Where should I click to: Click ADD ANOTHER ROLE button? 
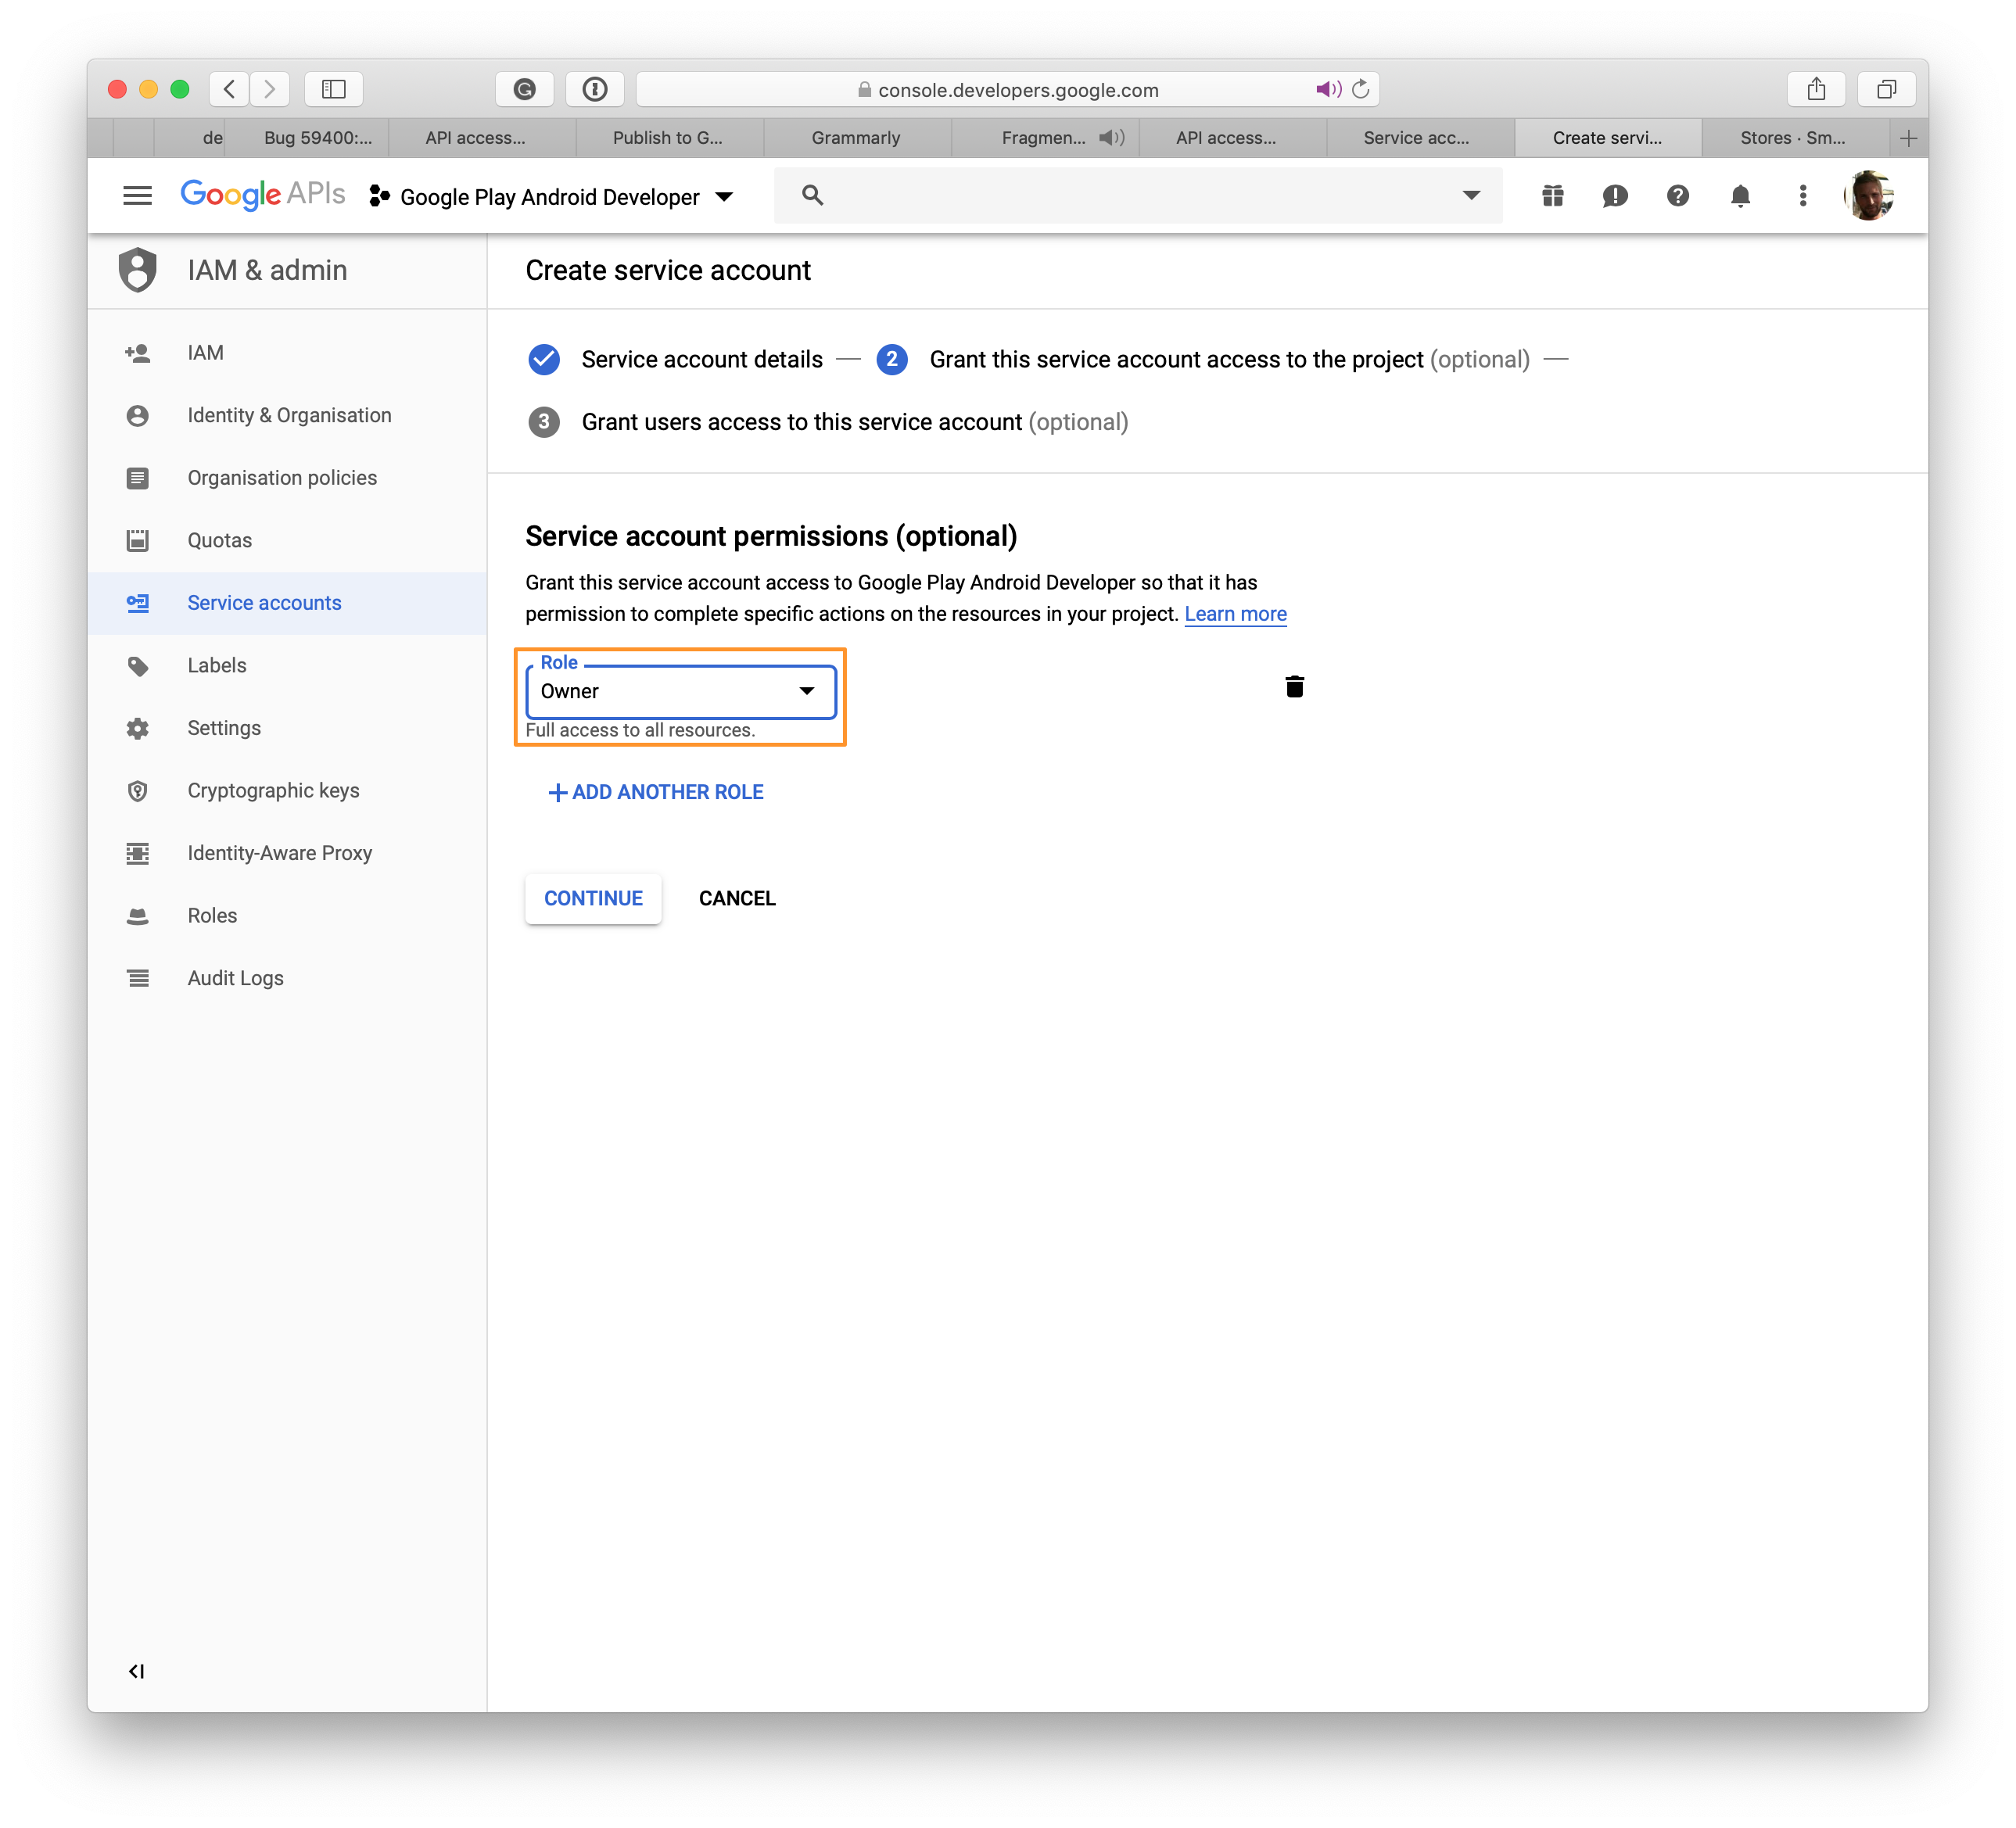coord(655,792)
